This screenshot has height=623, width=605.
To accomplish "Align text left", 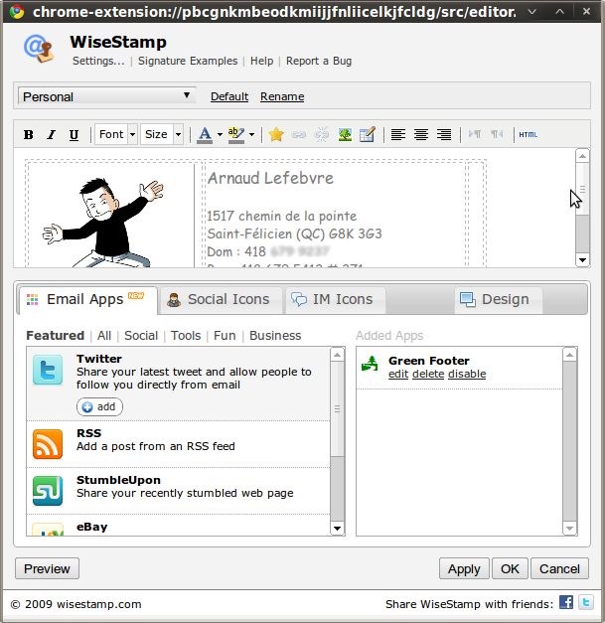I will tap(398, 135).
